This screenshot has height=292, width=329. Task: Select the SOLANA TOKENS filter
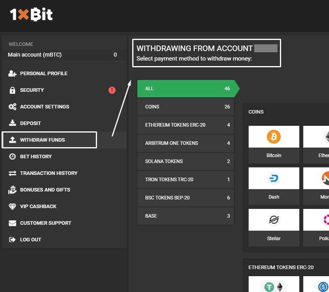pyautogui.click(x=185, y=161)
